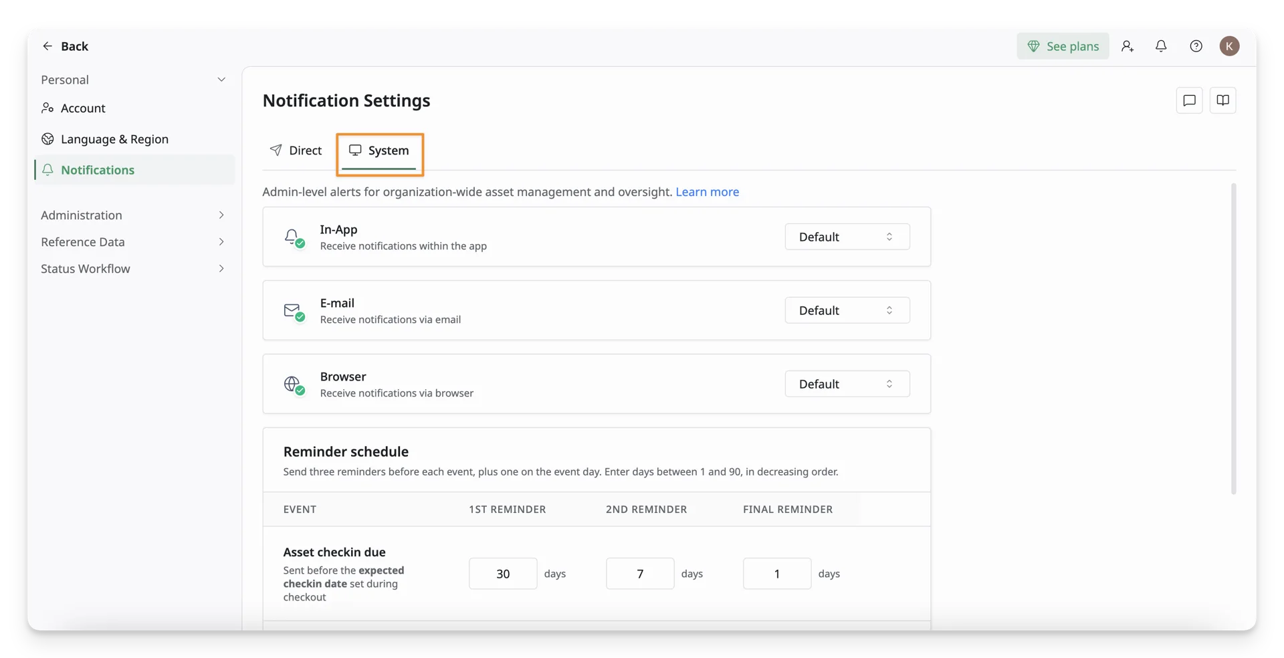Open the Browser Default dropdown
The width and height of the screenshot is (1284, 658).
pos(847,384)
